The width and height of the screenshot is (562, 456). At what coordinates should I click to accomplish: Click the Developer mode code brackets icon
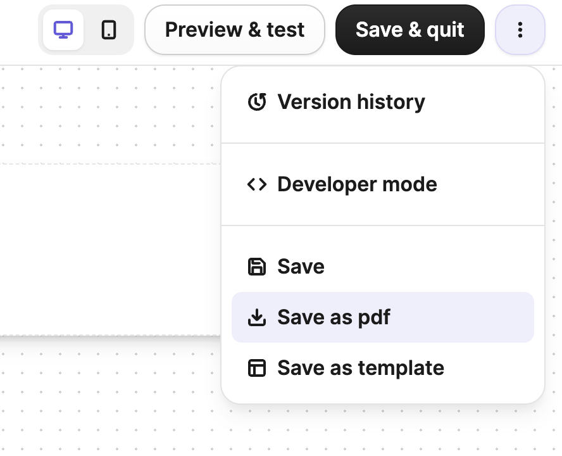pos(256,184)
